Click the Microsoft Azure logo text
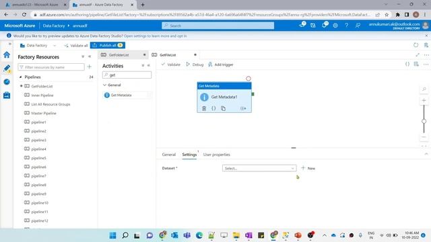 20,26
